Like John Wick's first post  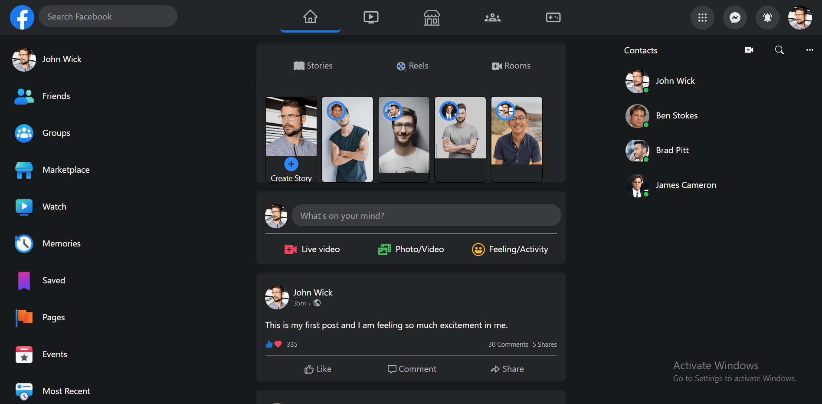click(x=318, y=369)
